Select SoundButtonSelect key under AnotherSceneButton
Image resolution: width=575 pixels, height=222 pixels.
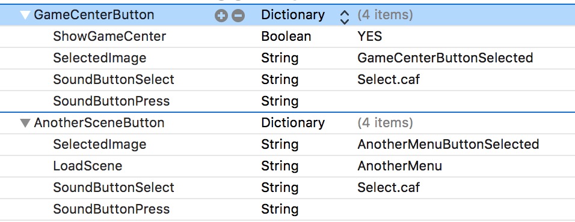coord(114,188)
